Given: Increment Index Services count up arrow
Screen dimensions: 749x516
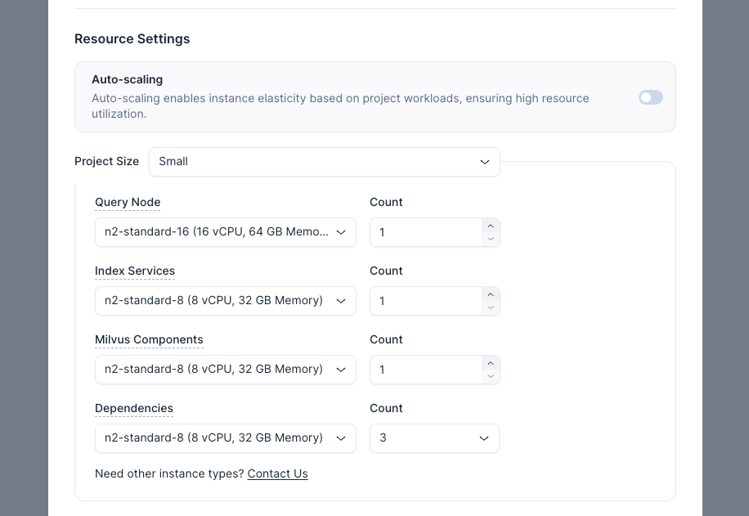Looking at the screenshot, I should (491, 294).
